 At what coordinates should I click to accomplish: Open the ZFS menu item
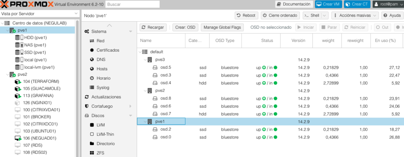click(x=100, y=153)
